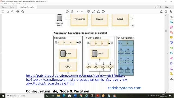Open File Explorer from taskbar
The width and height of the screenshot is (174, 98).
tap(58, 96)
